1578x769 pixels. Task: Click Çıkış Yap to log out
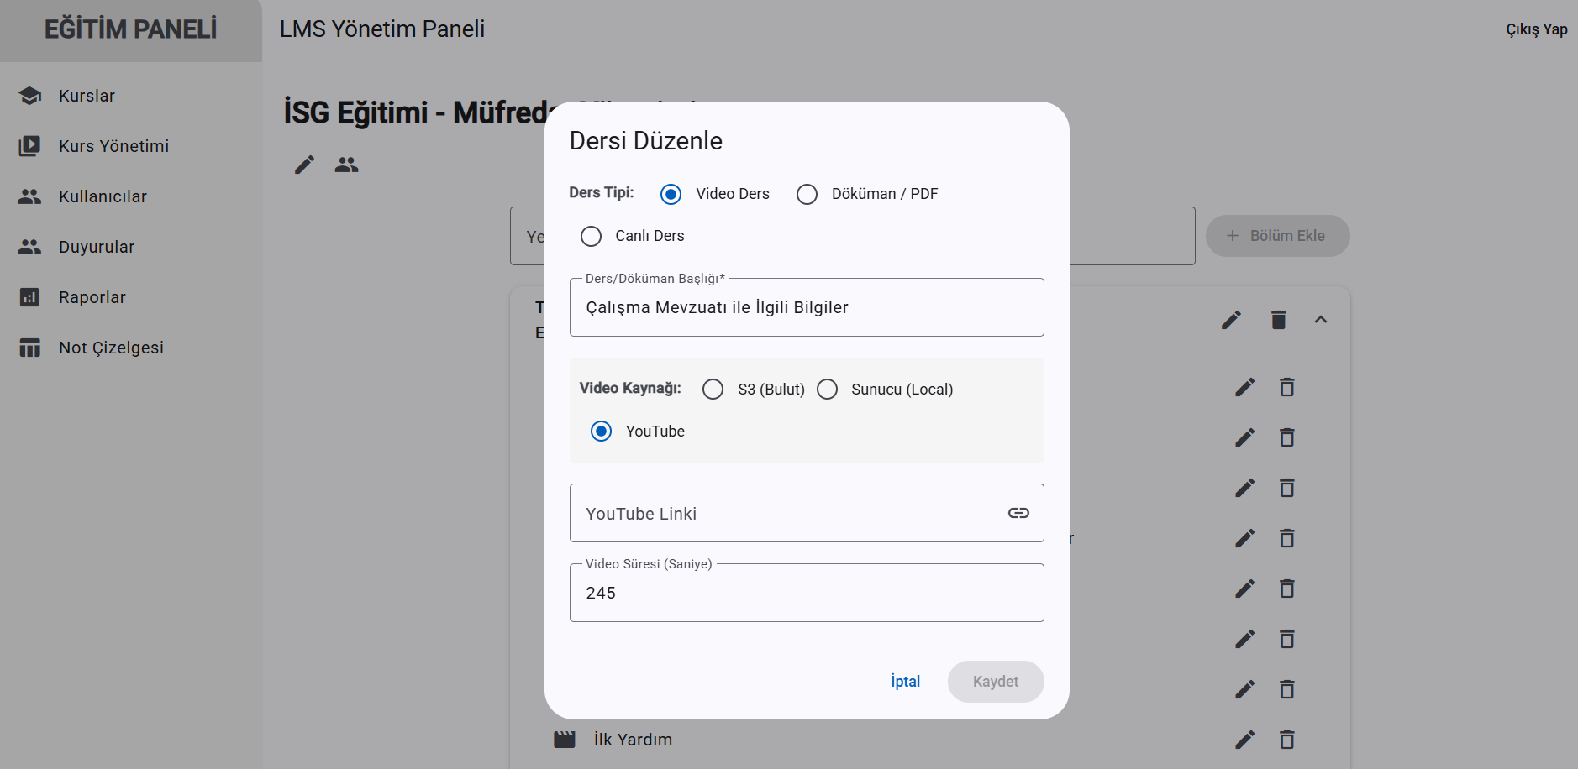point(1536,29)
